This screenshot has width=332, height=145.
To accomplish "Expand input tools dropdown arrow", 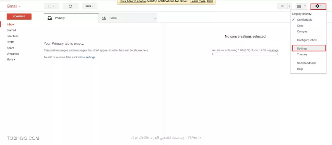I will point(305,6).
